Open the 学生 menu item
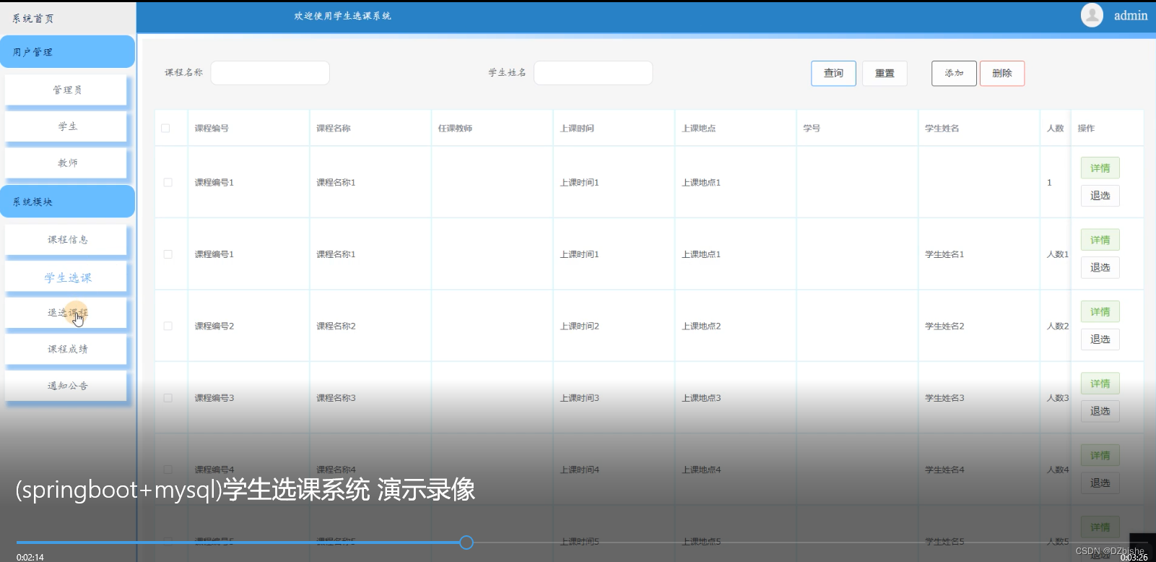Image resolution: width=1156 pixels, height=562 pixels. (x=66, y=126)
